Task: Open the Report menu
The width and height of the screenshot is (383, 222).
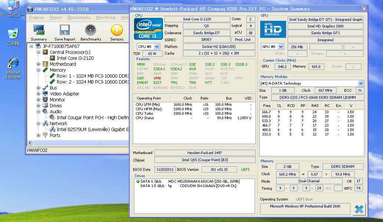Action: click(56, 17)
